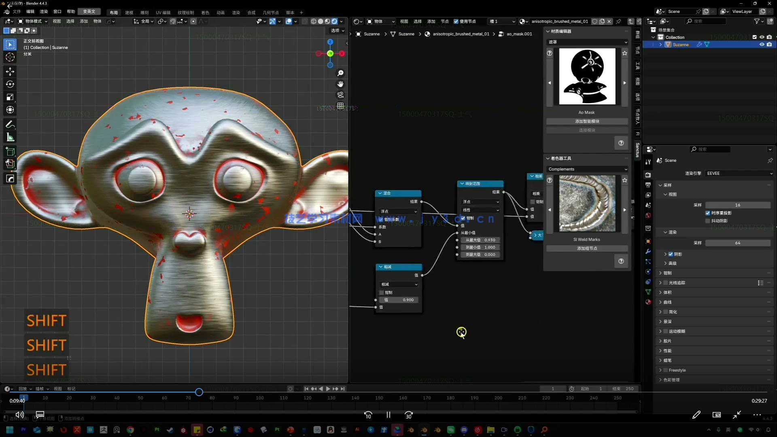Image resolution: width=777 pixels, height=437 pixels.
Task: Disable the shadows checkbox in render panel
Action: (671, 254)
